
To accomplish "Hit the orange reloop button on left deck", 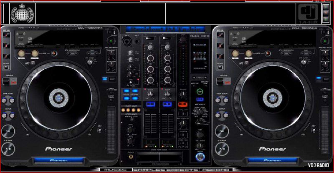I will point(54,53).
